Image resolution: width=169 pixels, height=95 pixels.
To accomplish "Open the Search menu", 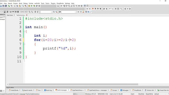I will (10, 3).
